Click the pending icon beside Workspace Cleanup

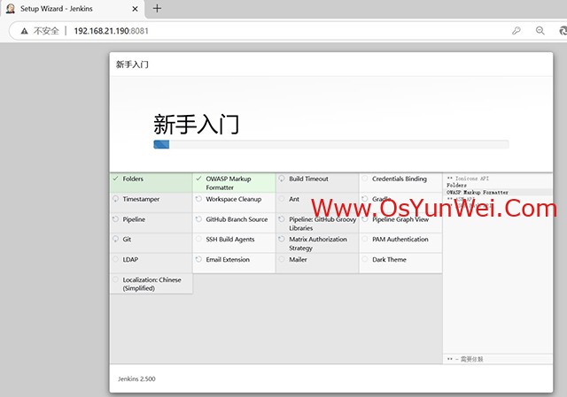[x=198, y=198]
